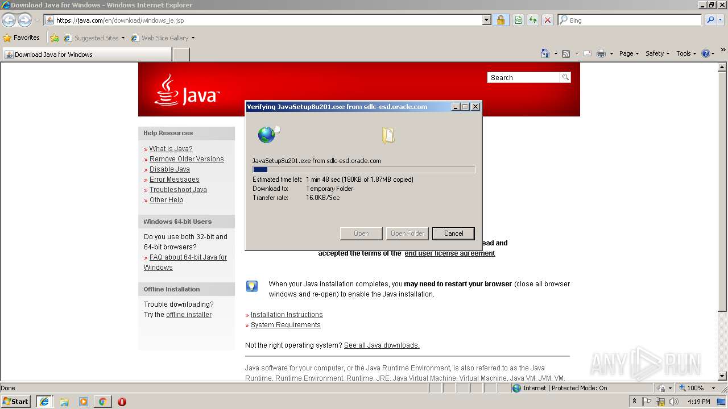The height and width of the screenshot is (409, 728).
Task: Click the Help question mark icon
Action: coord(706,53)
